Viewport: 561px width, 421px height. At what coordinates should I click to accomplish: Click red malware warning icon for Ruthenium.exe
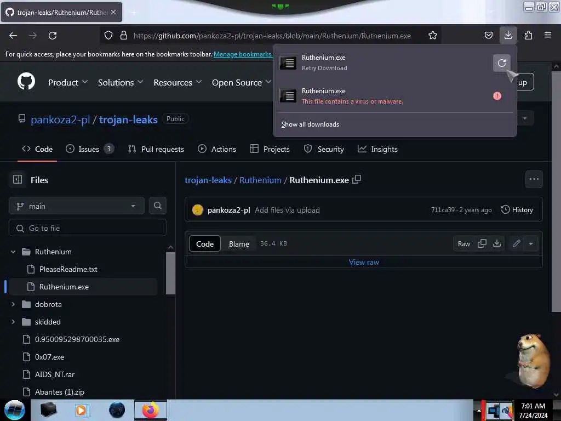497,96
